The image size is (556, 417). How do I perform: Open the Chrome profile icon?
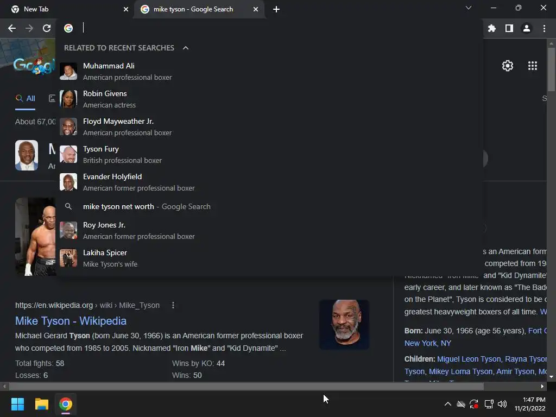(527, 28)
